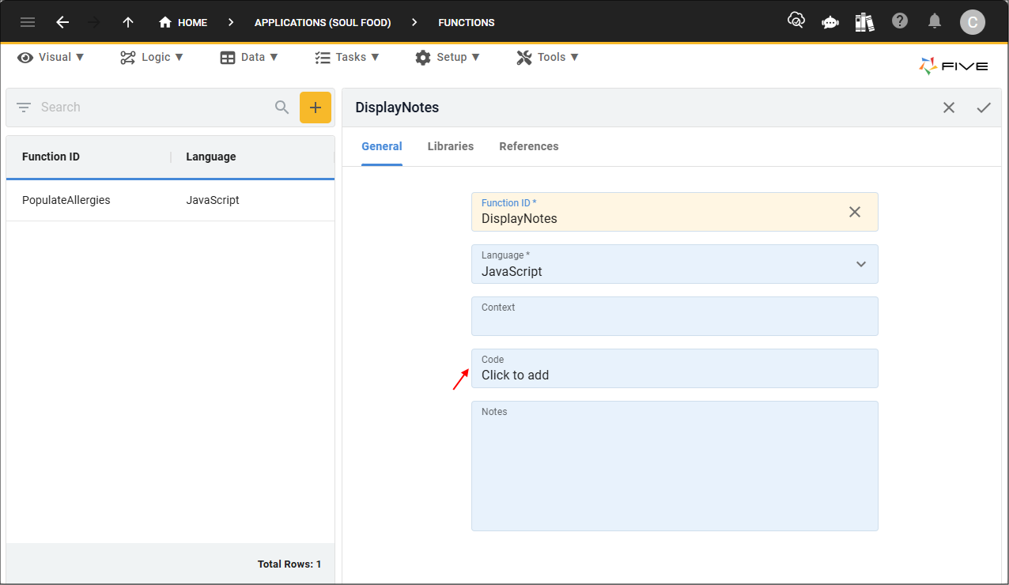Add a new function with plus button
Screen dimensions: 1009x585
tap(316, 108)
